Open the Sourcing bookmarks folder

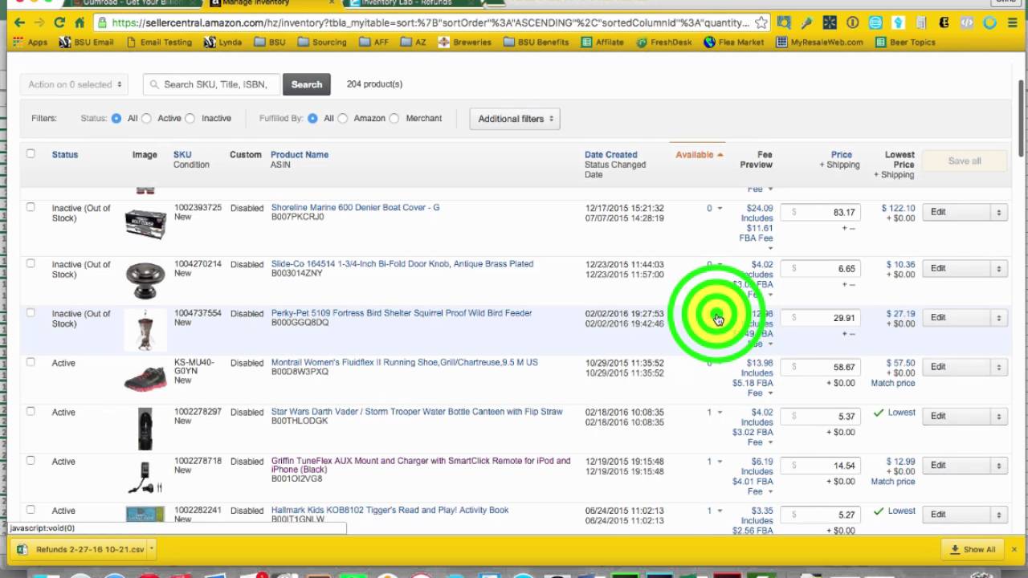(x=322, y=42)
